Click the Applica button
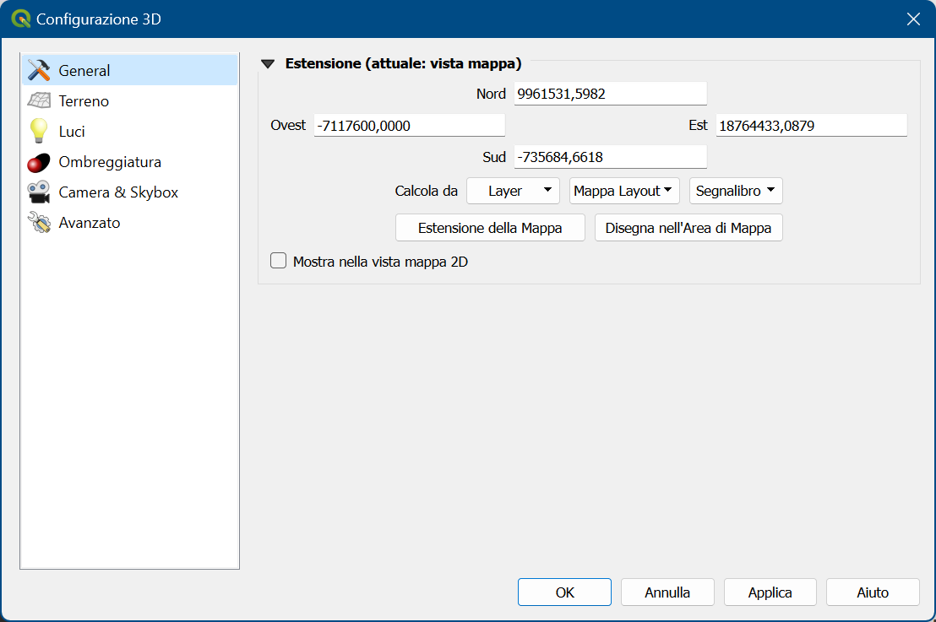 pos(770,592)
